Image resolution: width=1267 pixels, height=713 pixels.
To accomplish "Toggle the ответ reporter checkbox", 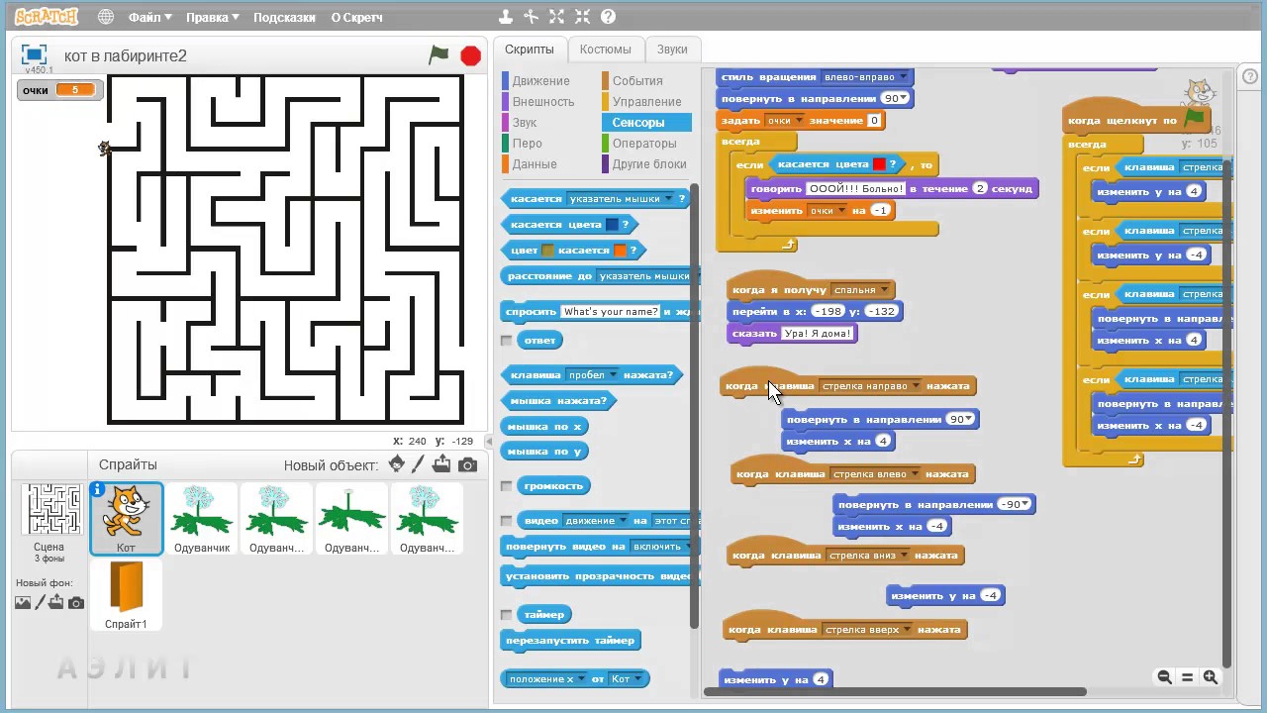I will 507,340.
